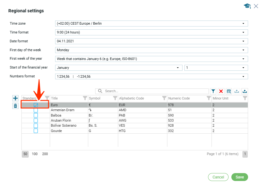Set page size to 200 items
The height and width of the screenshot is (187, 261).
tap(45, 154)
